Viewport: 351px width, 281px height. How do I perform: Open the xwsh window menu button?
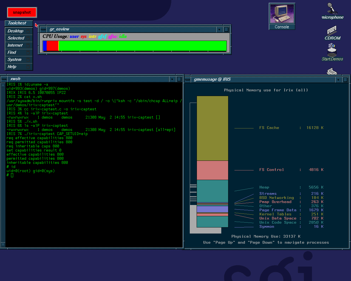(3, 79)
